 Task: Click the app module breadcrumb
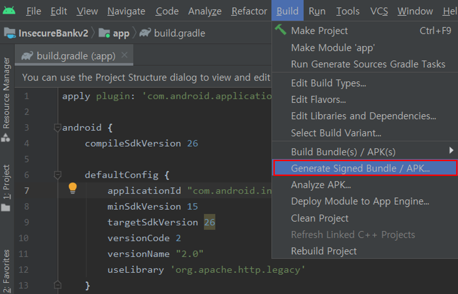(x=121, y=34)
